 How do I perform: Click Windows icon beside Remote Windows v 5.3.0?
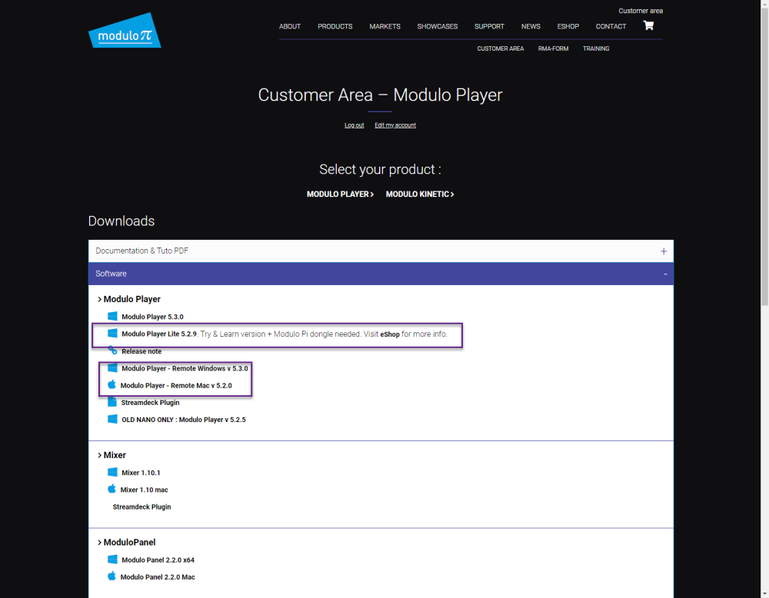[x=112, y=367]
